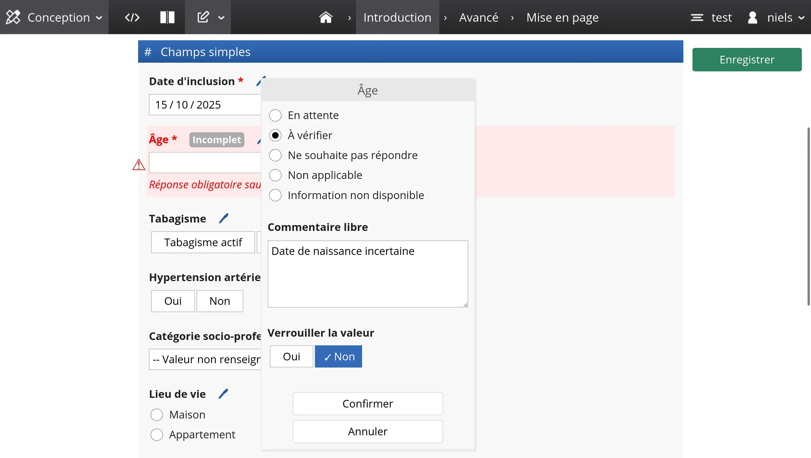Navigate to Avancé breadcrumb page
Viewport: 811px width, 458px height.
pos(478,17)
